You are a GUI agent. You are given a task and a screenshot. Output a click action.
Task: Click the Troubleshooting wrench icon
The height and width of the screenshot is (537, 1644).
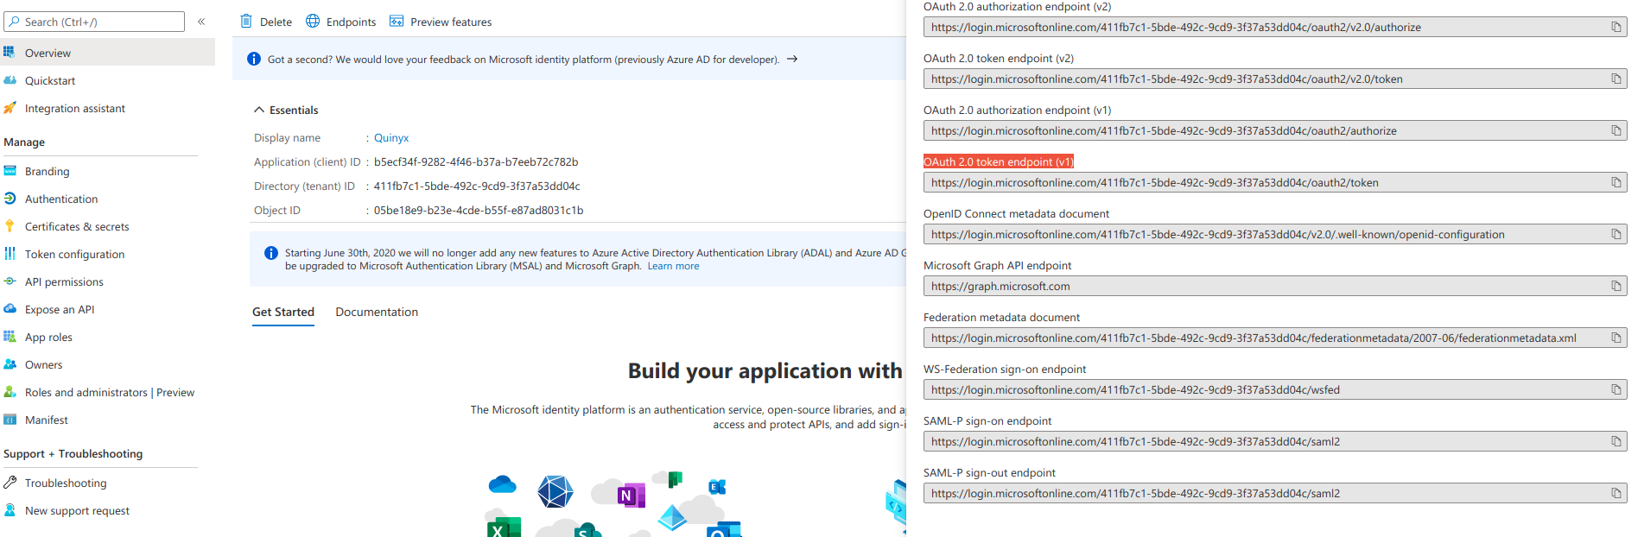coord(10,483)
